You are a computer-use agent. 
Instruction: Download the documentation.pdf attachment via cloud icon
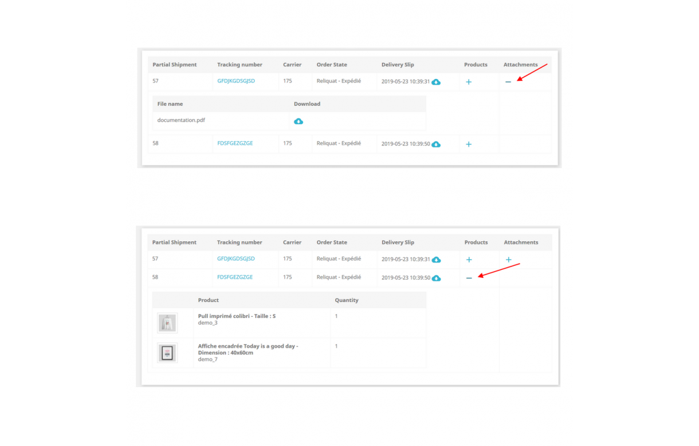[x=299, y=121]
